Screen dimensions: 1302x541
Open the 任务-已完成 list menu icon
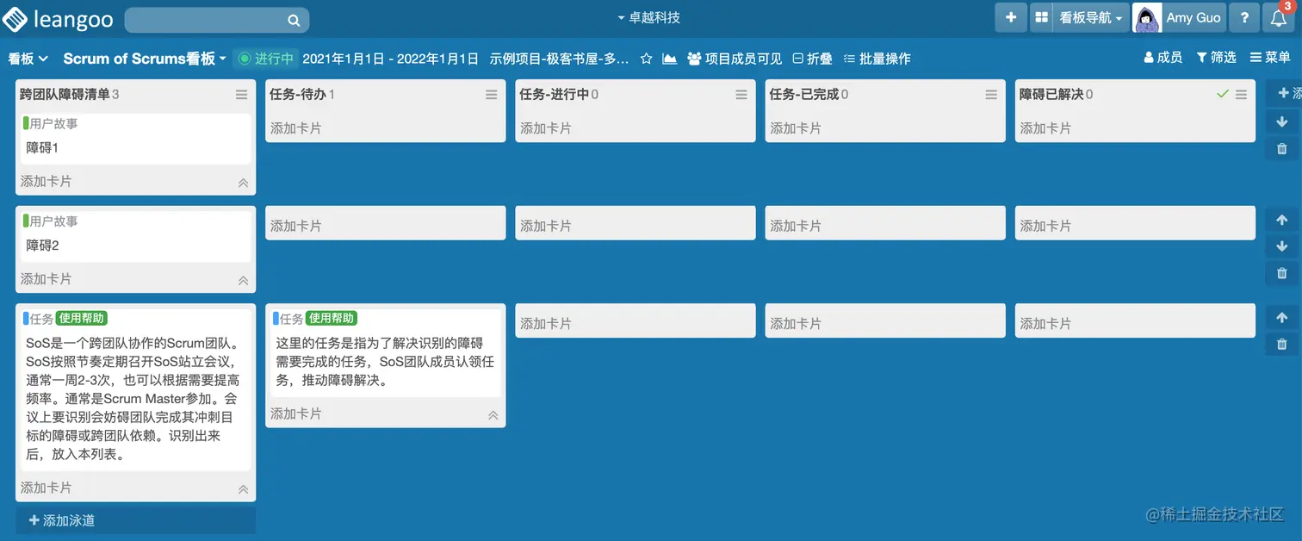tap(991, 95)
